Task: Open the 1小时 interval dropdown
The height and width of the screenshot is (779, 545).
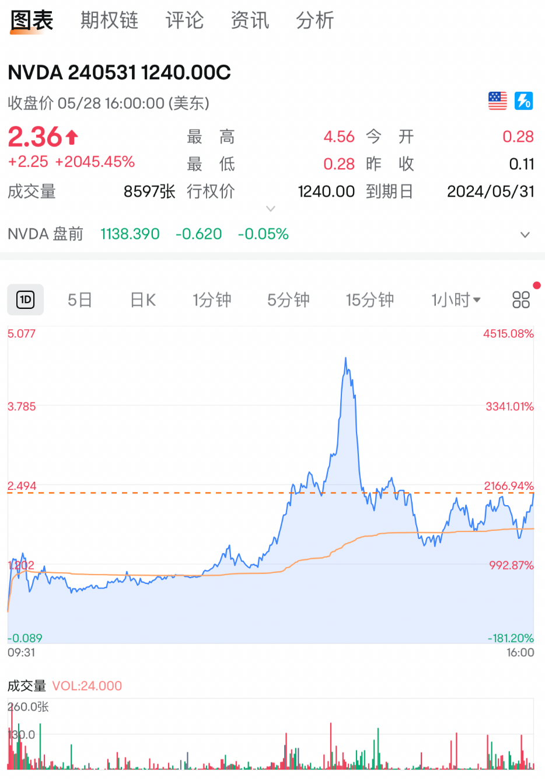Action: [456, 300]
